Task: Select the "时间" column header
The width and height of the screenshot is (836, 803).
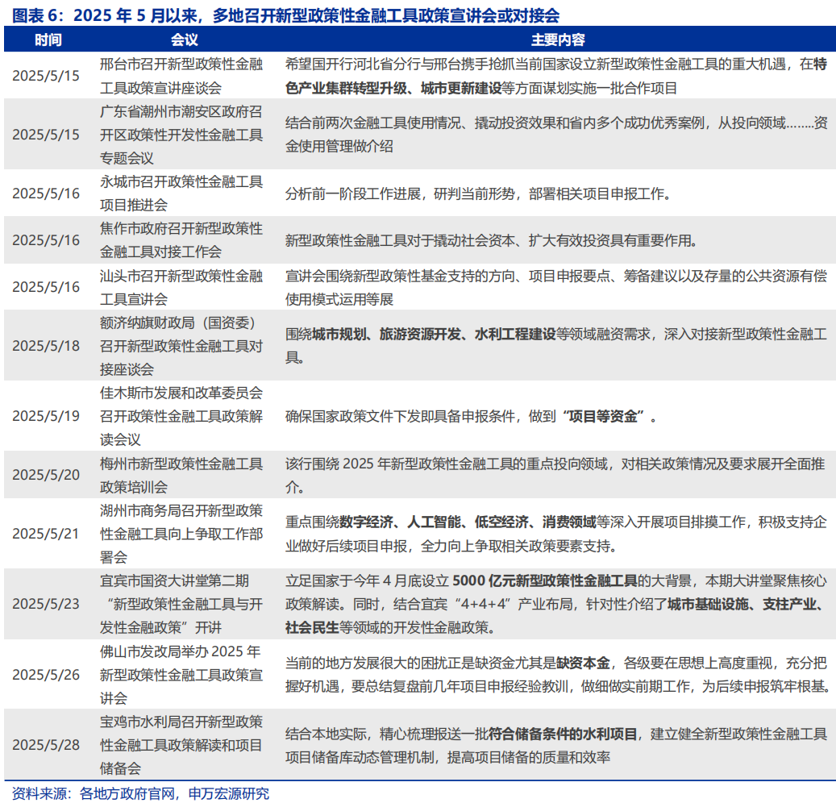Action: tap(47, 40)
